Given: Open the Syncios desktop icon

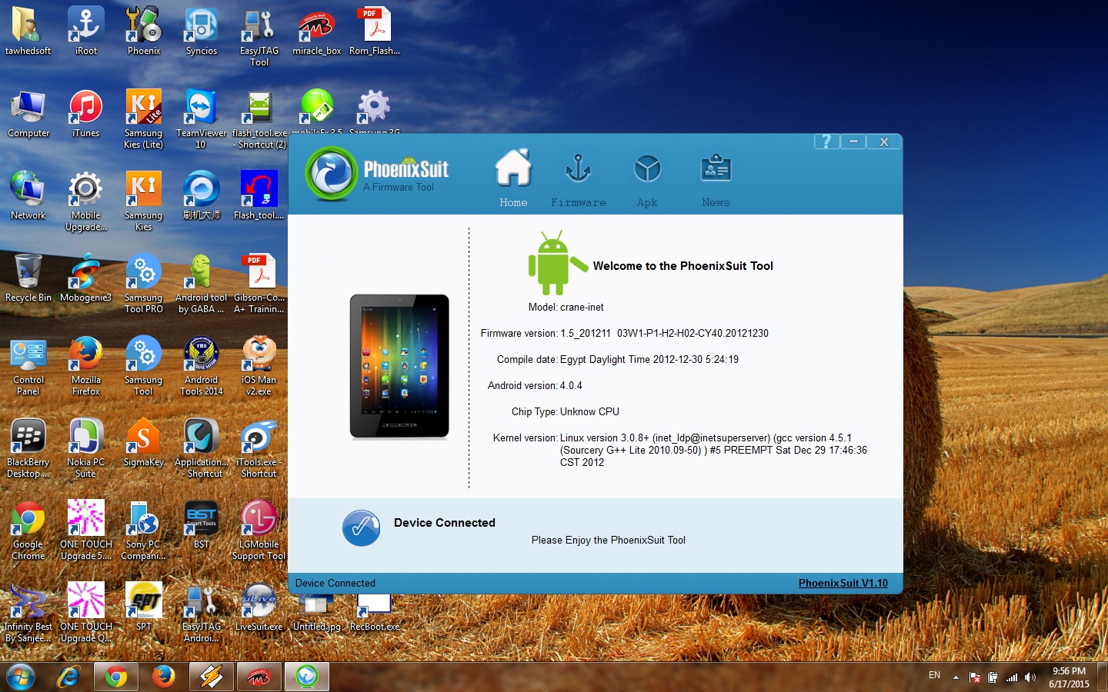Looking at the screenshot, I should (x=202, y=32).
